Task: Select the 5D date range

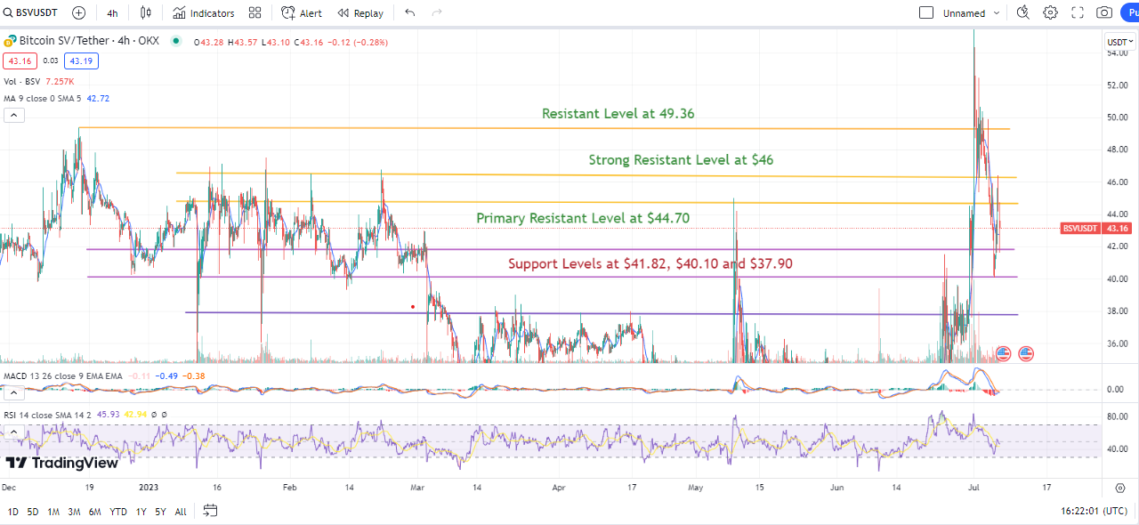Action: click(33, 512)
